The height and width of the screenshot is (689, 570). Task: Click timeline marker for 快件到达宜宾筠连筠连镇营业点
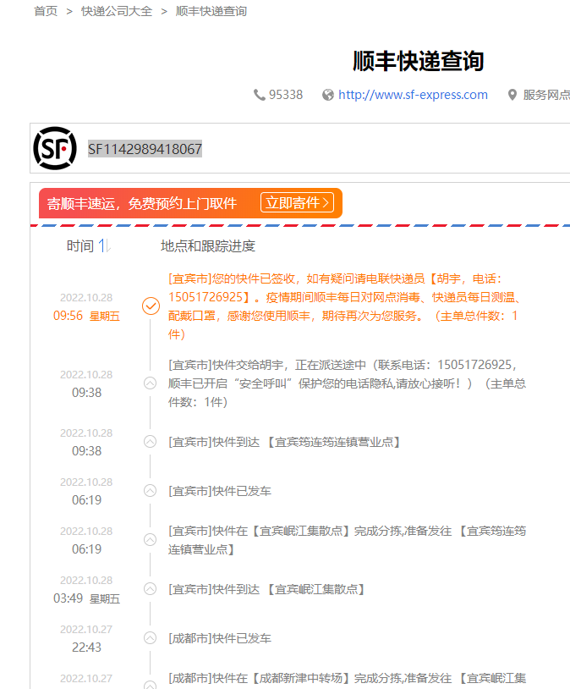(151, 442)
